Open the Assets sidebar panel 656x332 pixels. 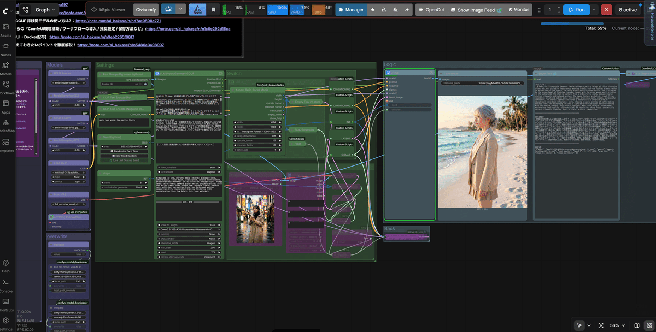(x=6, y=29)
